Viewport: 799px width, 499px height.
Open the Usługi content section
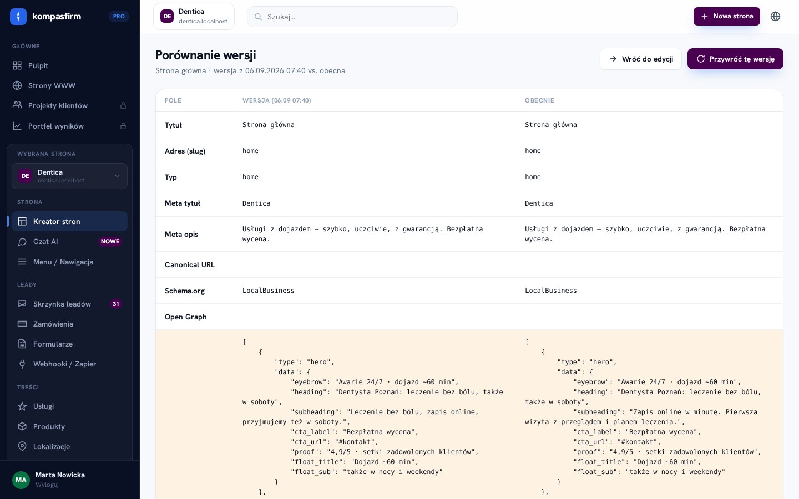point(69,406)
